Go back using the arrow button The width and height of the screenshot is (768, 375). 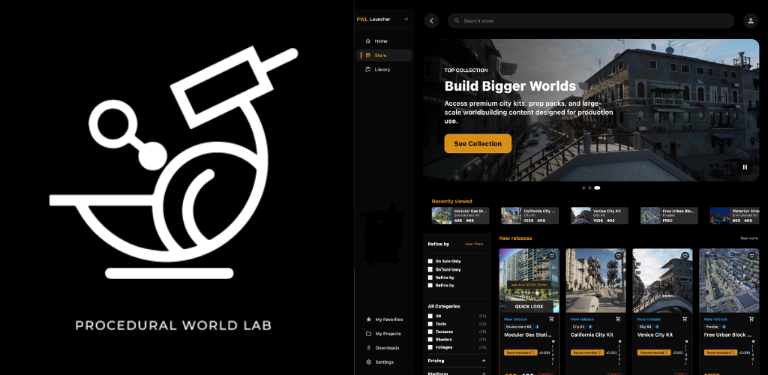[x=431, y=20]
